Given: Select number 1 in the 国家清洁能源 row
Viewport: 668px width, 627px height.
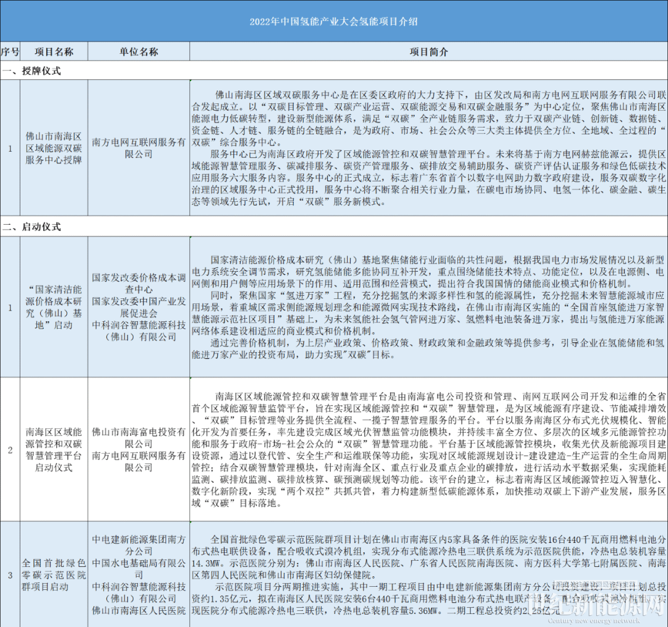Looking at the screenshot, I should pos(10,307).
